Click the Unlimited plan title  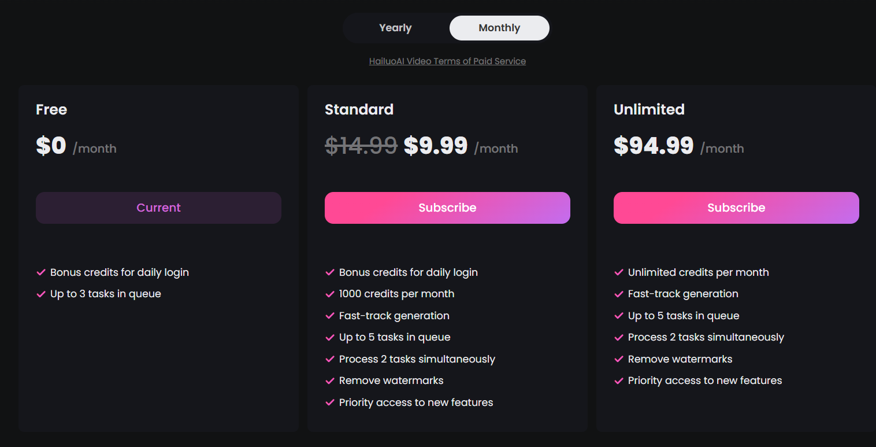(x=649, y=109)
